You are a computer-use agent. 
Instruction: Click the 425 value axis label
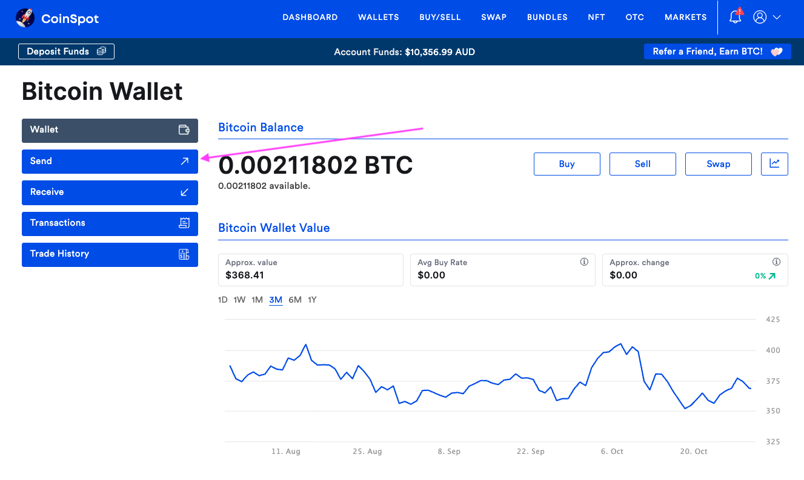tap(772, 320)
